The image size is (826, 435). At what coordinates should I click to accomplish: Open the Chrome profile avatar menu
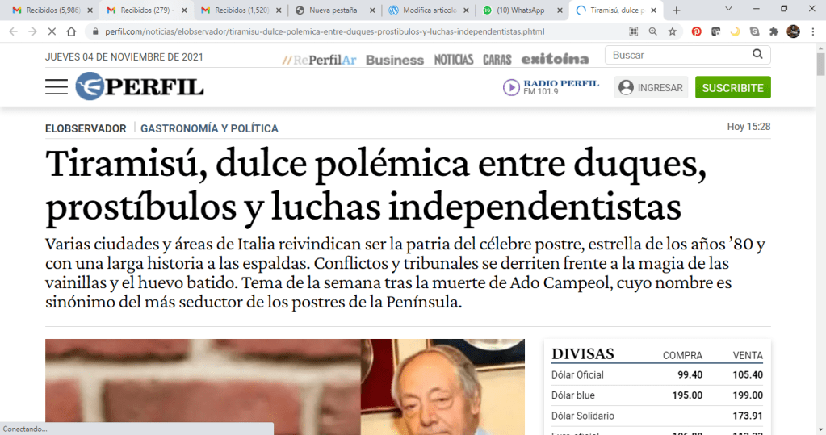pyautogui.click(x=794, y=31)
